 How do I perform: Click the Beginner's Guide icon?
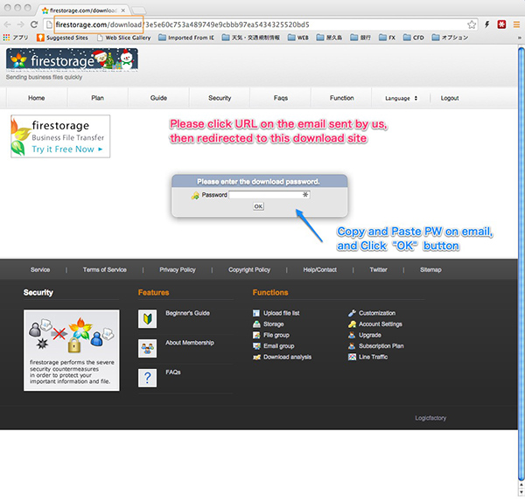point(147,318)
